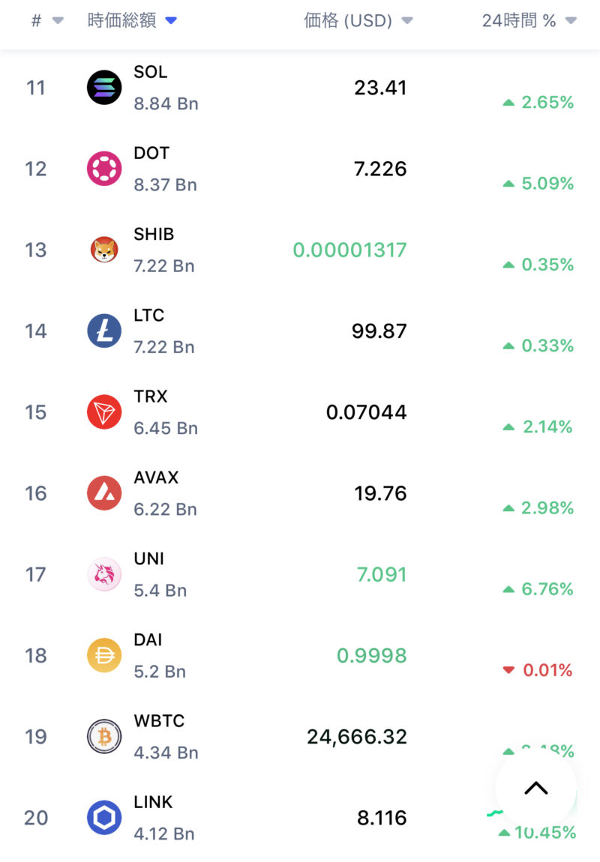
Task: Open the AVAX ticker name link
Action: point(156,477)
